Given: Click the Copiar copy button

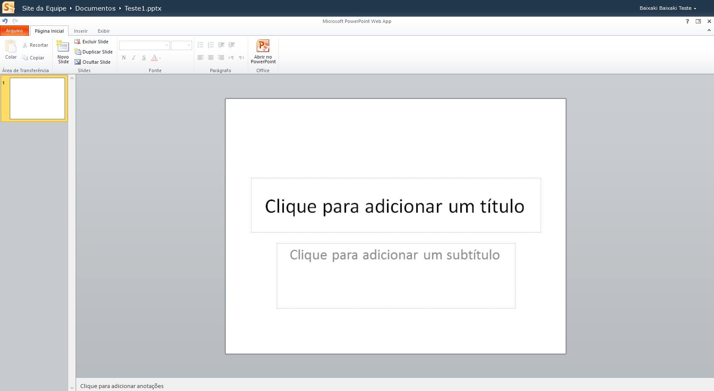Looking at the screenshot, I should click(x=33, y=58).
